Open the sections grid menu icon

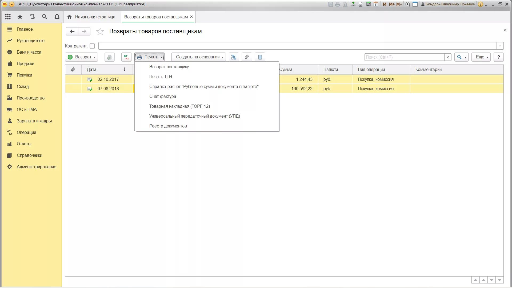(8, 17)
